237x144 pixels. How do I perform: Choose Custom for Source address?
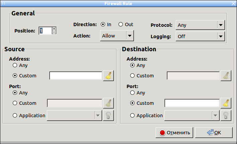tap(15, 75)
